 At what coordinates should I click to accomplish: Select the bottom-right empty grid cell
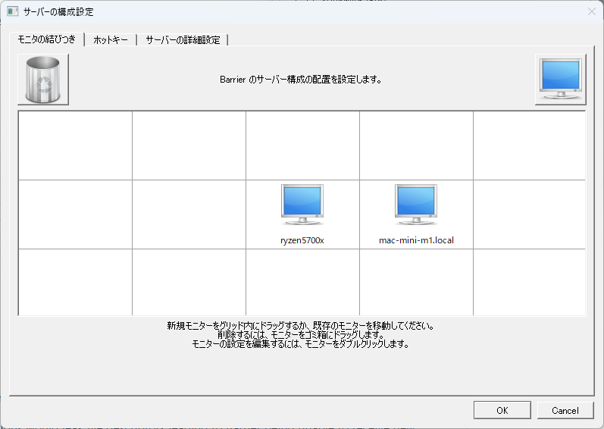click(529, 281)
